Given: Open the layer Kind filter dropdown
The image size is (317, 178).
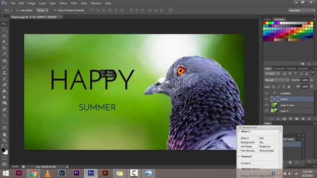Looking at the screenshot, I should pos(272,74).
